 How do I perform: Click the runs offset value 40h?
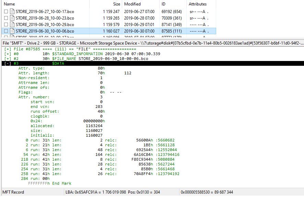tap(102, 111)
